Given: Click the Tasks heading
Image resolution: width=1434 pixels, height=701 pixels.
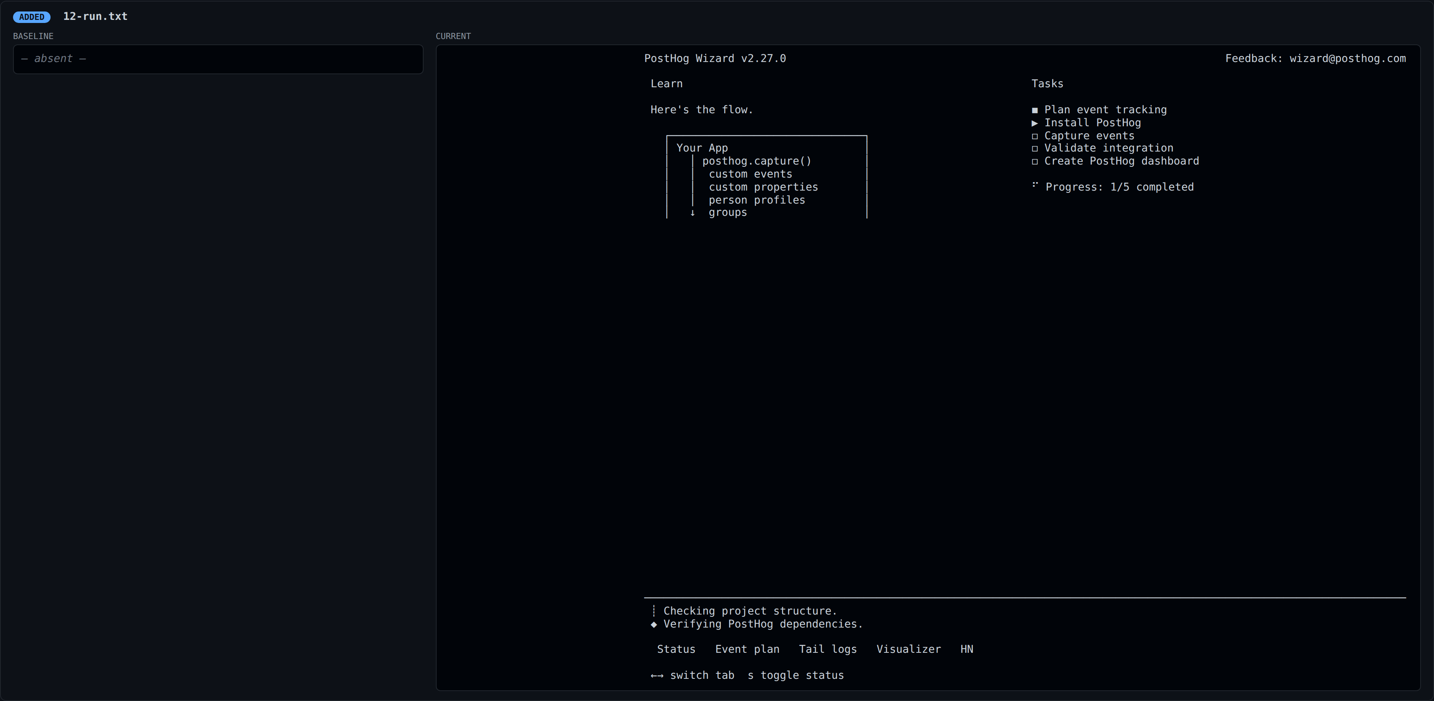Looking at the screenshot, I should 1047,83.
